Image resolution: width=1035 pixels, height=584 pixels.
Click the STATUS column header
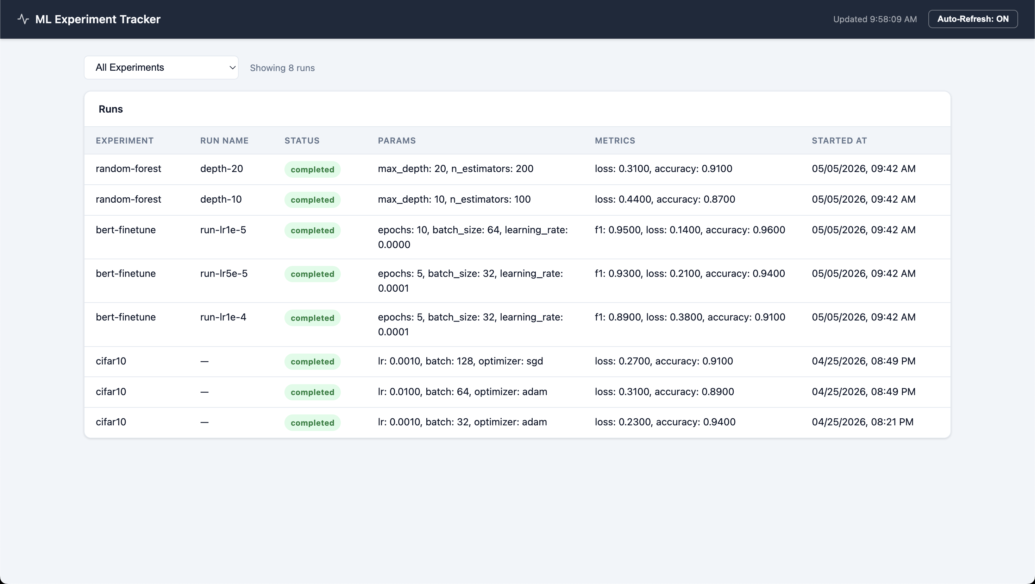302,141
